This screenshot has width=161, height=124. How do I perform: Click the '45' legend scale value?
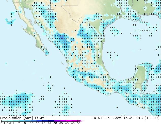click(73, 123)
